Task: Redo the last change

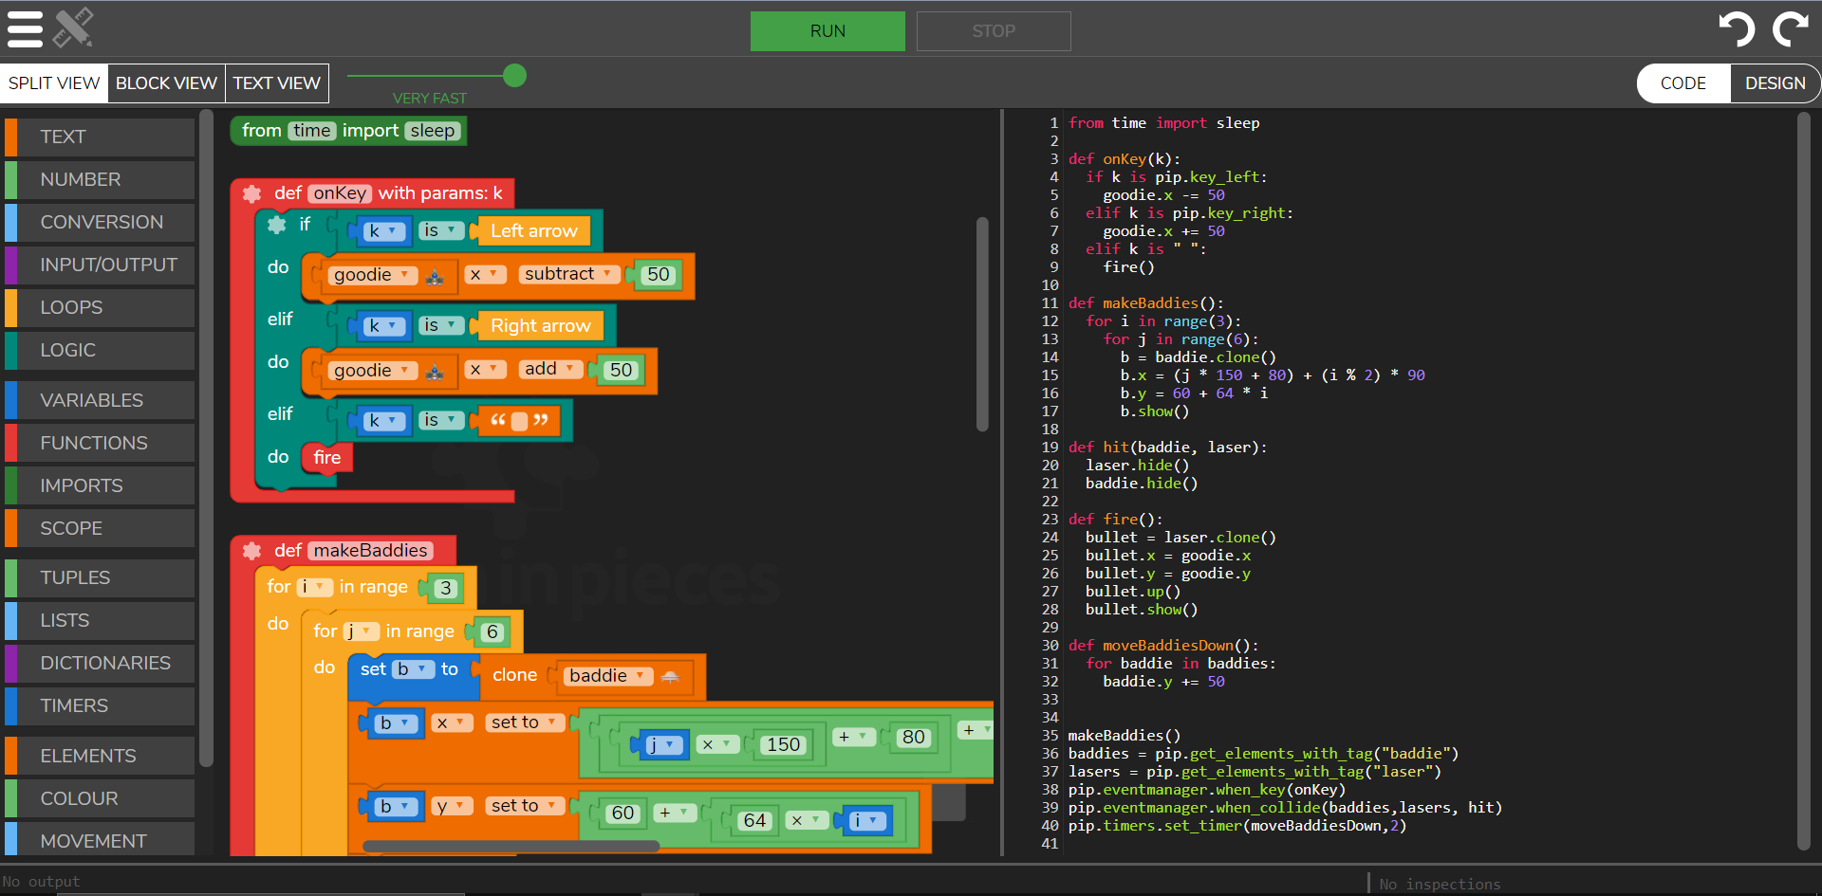Action: (1789, 29)
